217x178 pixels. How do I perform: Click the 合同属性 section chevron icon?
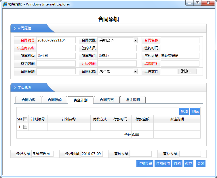pyautogui.click(x=15, y=28)
